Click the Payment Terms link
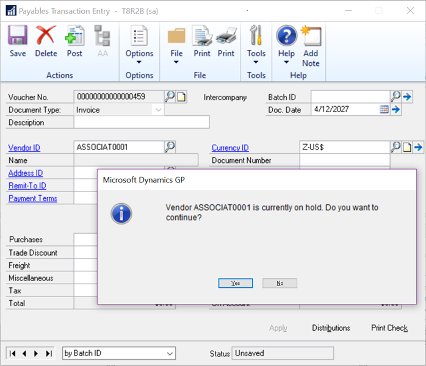Image resolution: width=426 pixels, height=366 pixels. pos(32,198)
